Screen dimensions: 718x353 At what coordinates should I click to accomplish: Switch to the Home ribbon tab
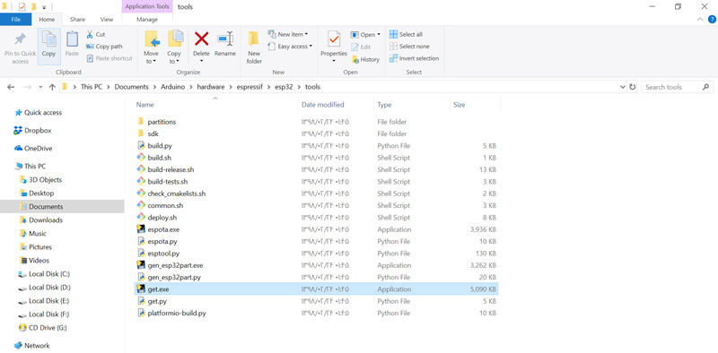point(47,19)
